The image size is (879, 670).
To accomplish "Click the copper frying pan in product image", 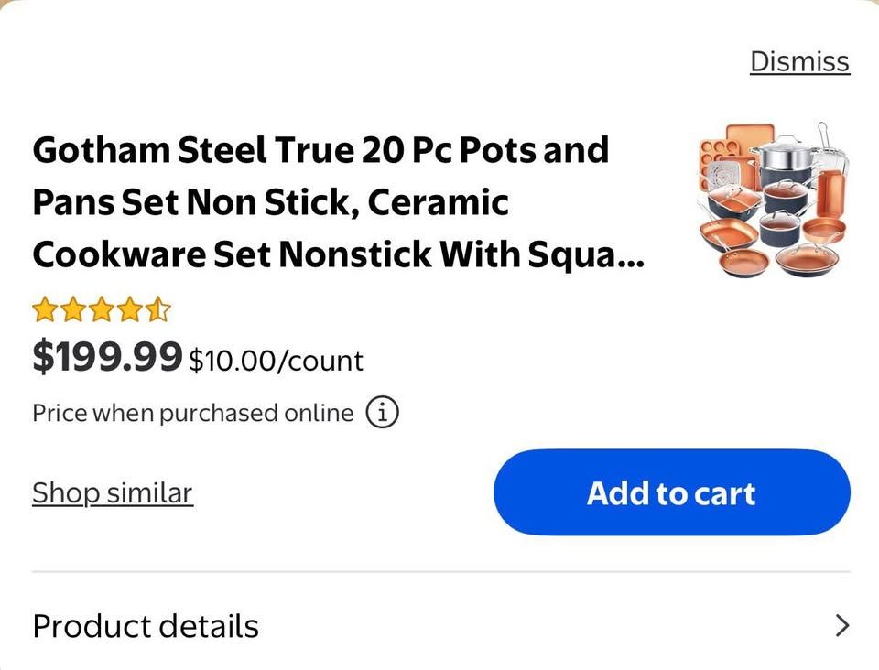I will [743, 261].
